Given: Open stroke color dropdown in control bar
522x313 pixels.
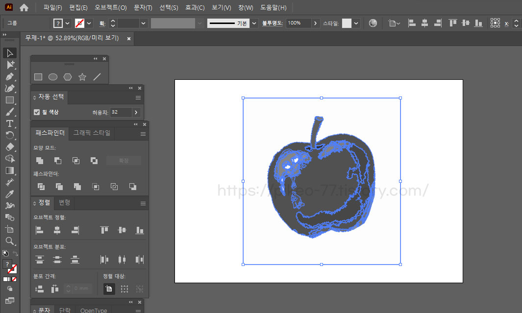Looking at the screenshot, I should (89, 24).
